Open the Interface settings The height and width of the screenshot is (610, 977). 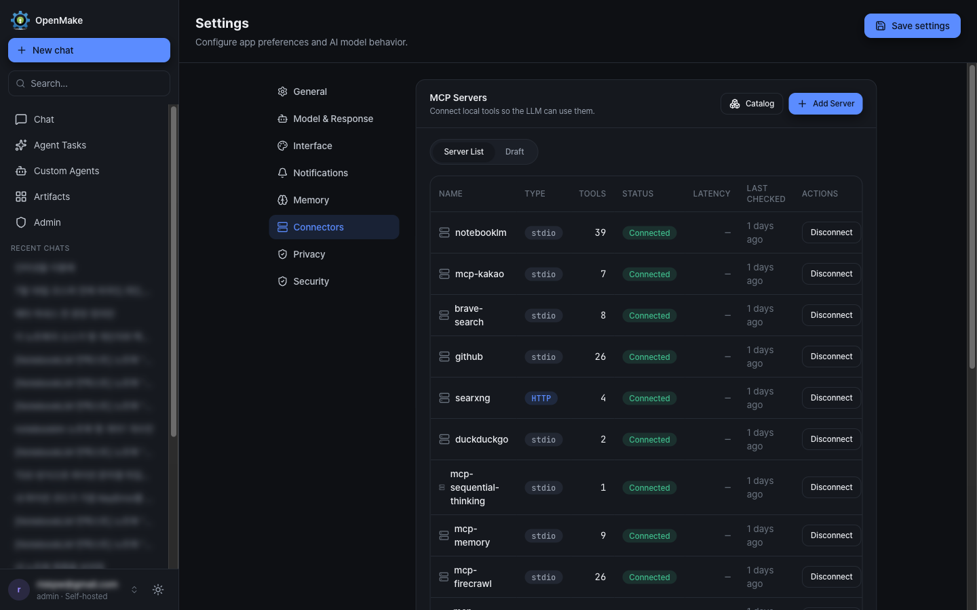pyautogui.click(x=334, y=146)
